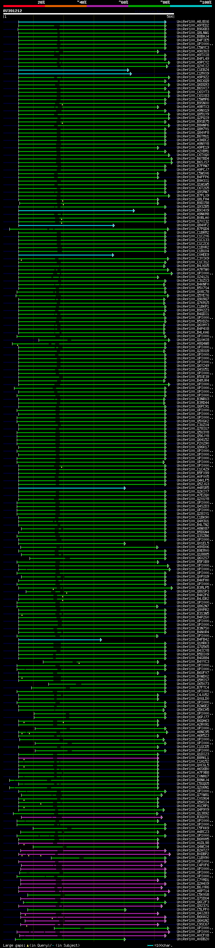Open hit UniRef100_Q8LNW1

coord(193,33)
